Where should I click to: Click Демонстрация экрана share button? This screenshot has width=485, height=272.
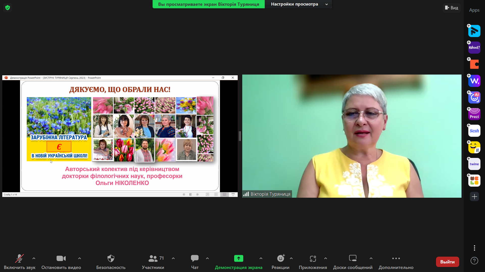coord(238,262)
